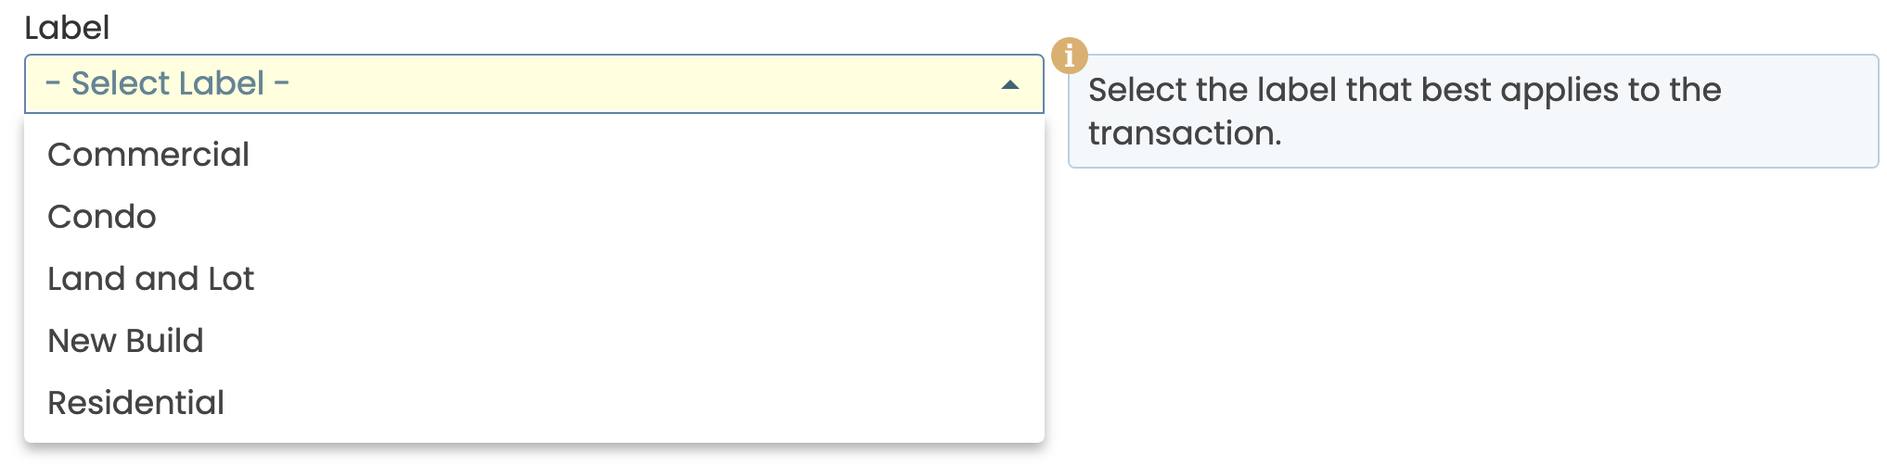Set the transaction label to Condo
This screenshot has height=465, width=1887.
tap(102, 217)
